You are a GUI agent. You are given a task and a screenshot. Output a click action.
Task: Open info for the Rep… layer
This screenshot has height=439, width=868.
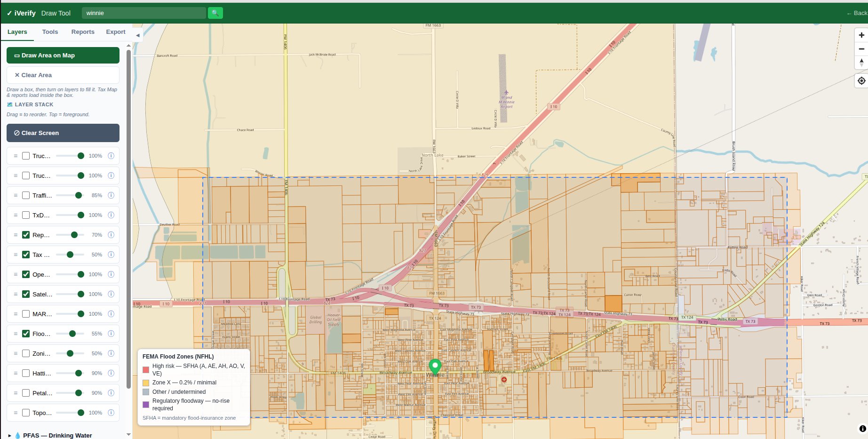111,235
